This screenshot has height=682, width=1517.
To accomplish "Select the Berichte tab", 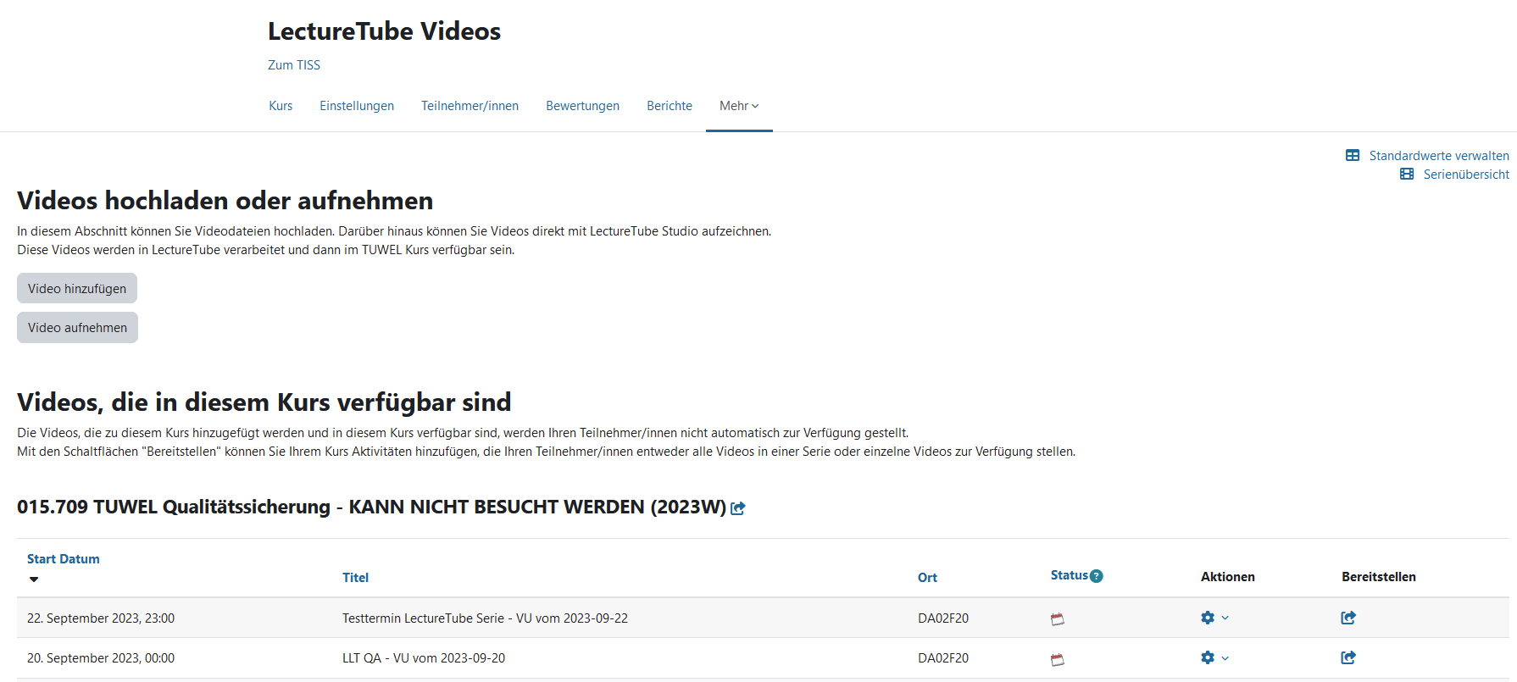I will [x=670, y=106].
